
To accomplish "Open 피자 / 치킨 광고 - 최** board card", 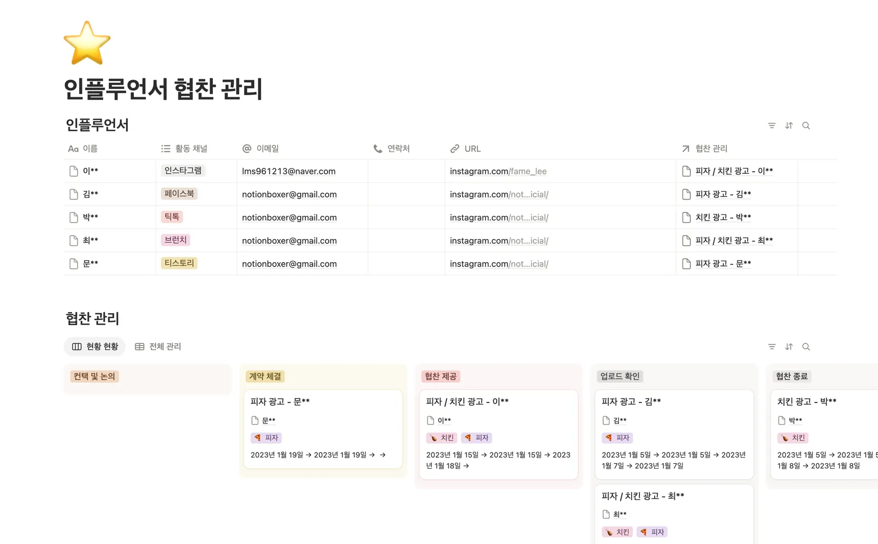I will tap(674, 514).
